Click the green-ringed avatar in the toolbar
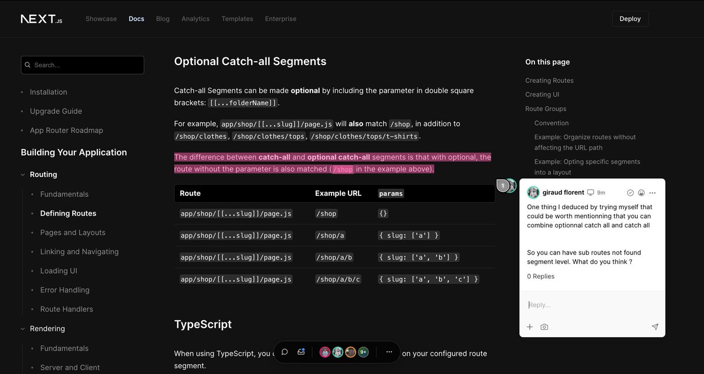The image size is (704, 374). click(338, 352)
